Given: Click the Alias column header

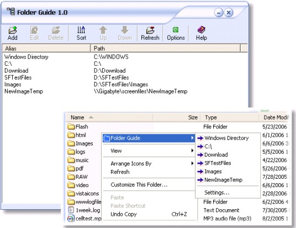Looking at the screenshot, I should click(x=46, y=48).
